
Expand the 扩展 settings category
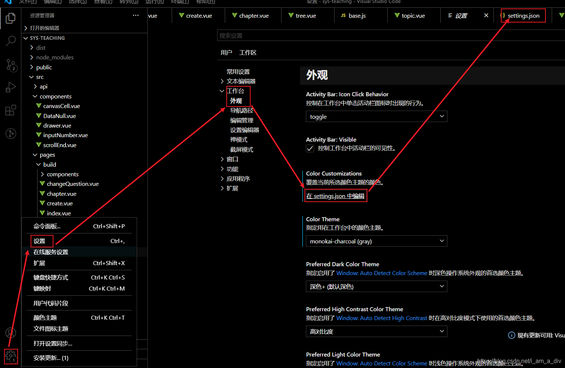tap(222, 188)
